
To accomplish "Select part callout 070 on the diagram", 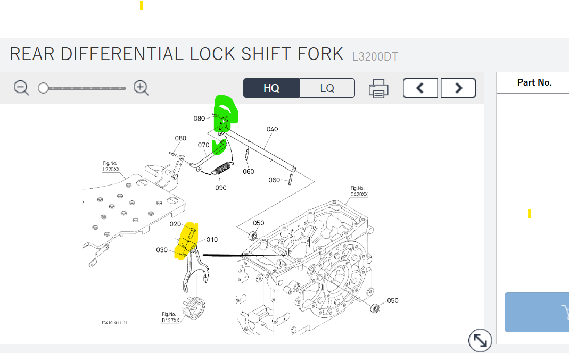I will point(203,145).
